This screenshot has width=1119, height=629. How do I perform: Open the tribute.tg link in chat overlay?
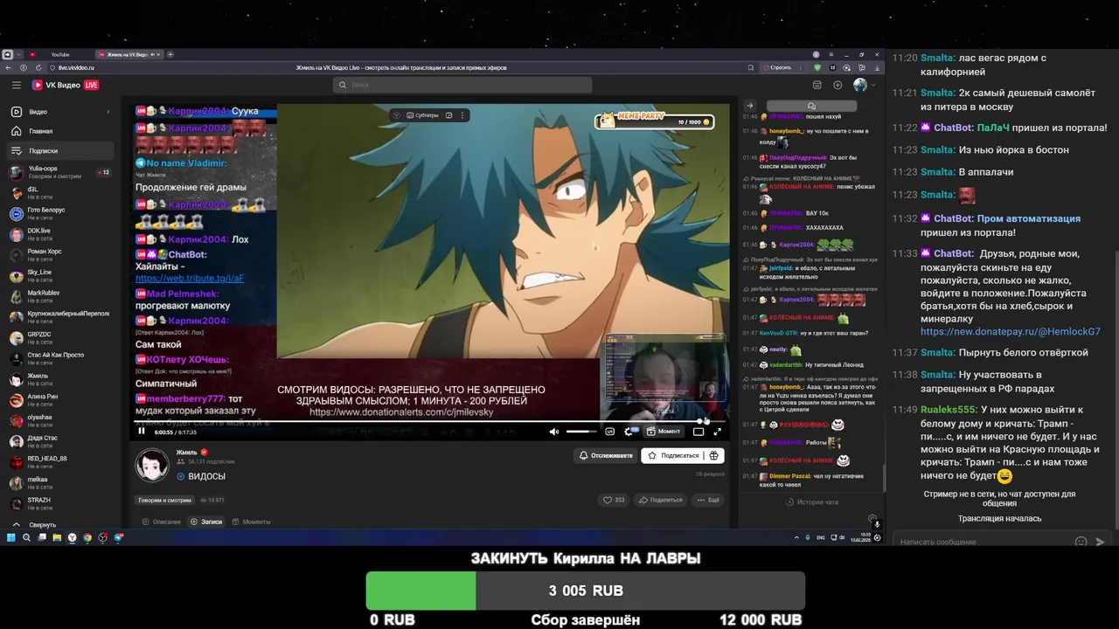(x=190, y=279)
